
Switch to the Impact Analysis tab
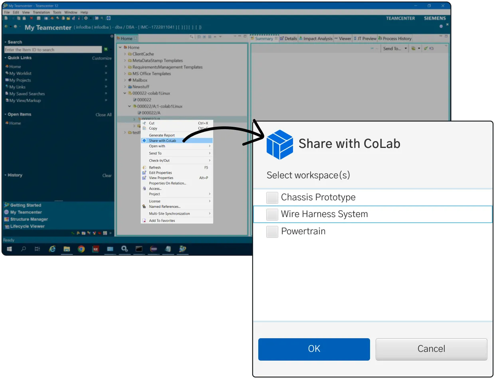(x=316, y=38)
